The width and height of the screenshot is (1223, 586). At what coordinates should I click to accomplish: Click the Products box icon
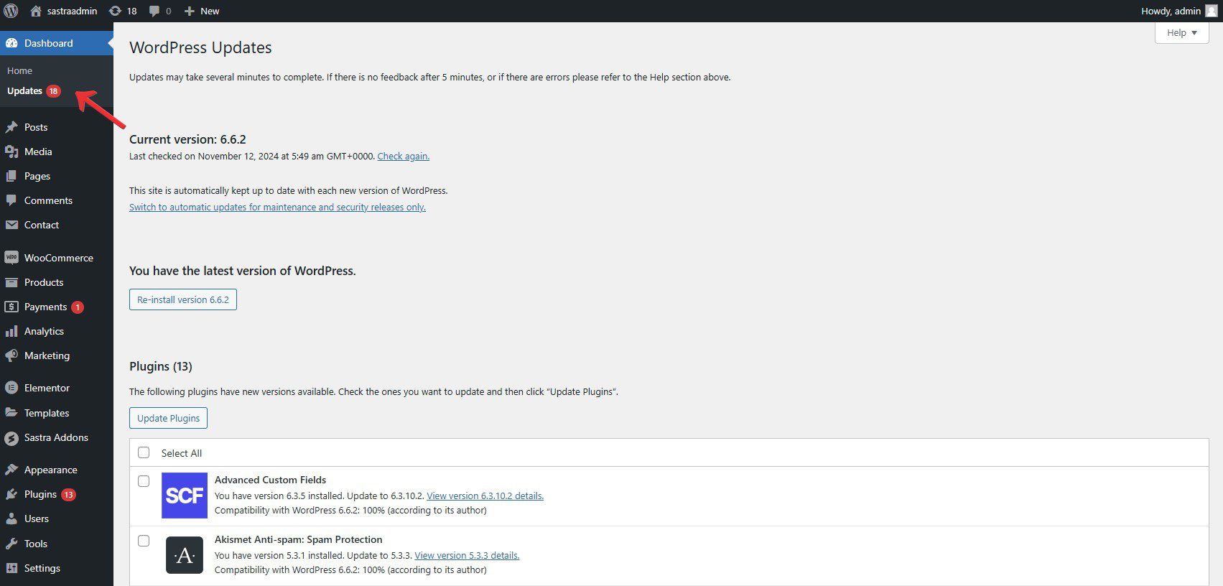[11, 282]
